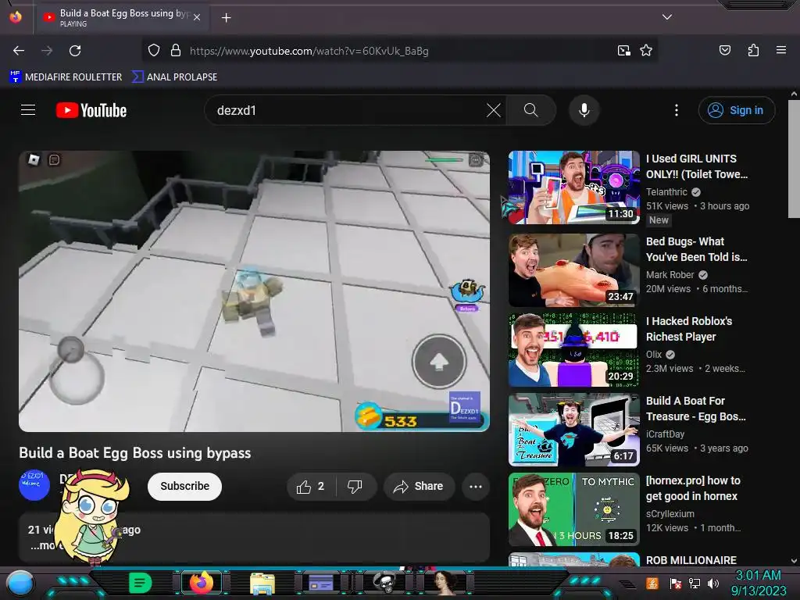Open Mark Rober channel name
The width and height of the screenshot is (800, 600).
pos(670,274)
